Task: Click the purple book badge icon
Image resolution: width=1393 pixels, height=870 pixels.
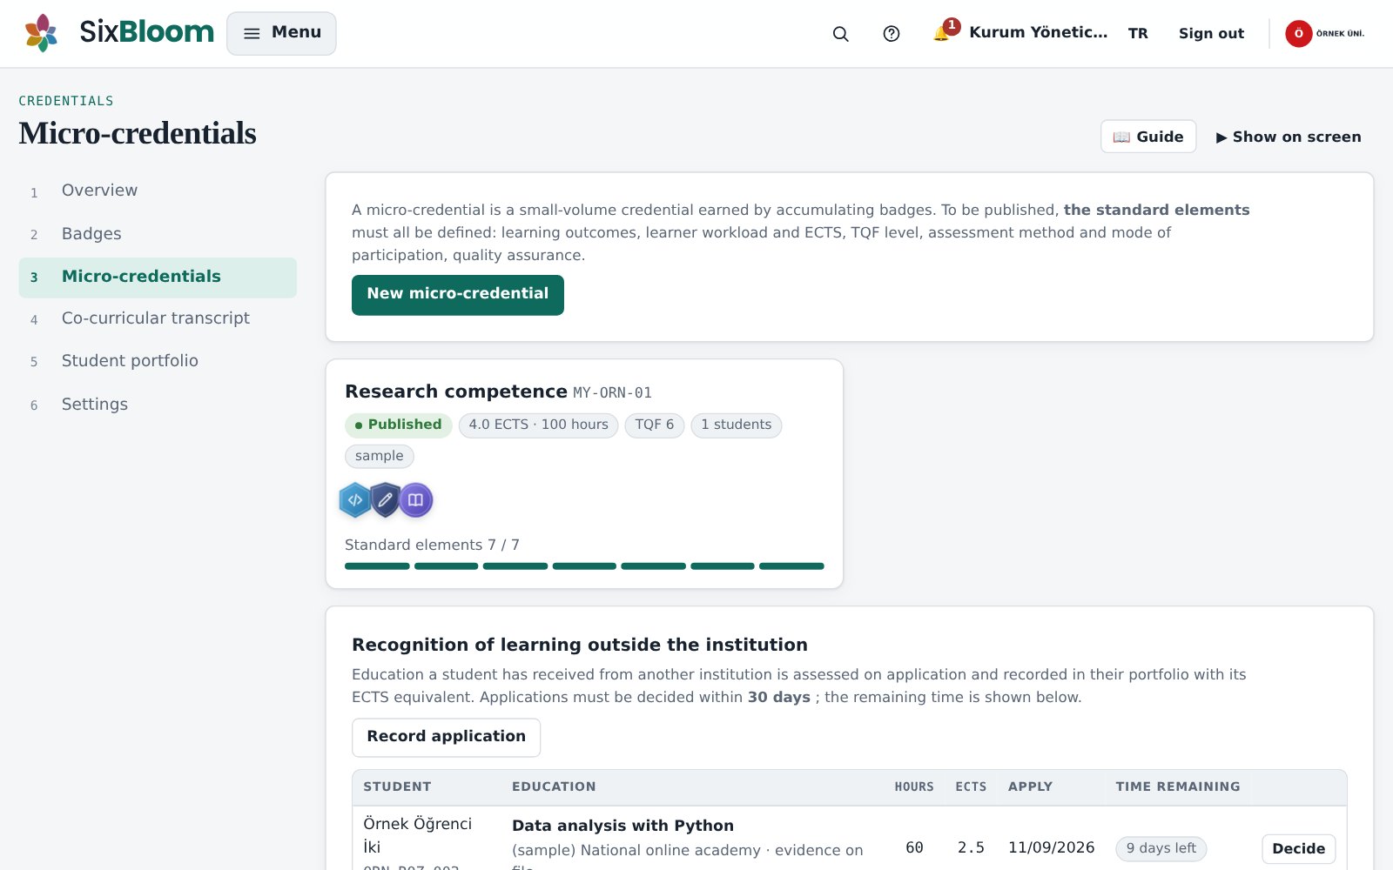Action: click(416, 500)
